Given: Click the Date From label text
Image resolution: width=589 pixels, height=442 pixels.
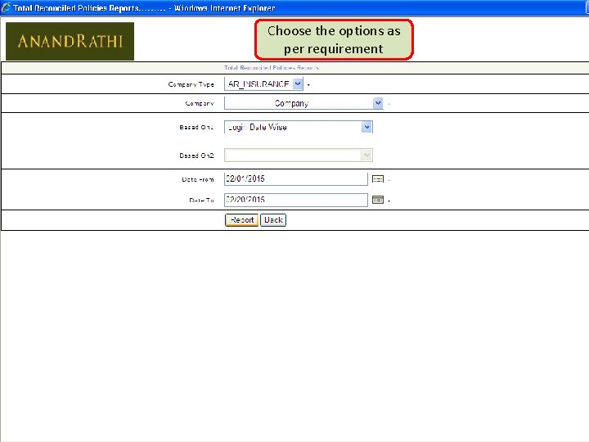Looking at the screenshot, I should click(198, 179).
